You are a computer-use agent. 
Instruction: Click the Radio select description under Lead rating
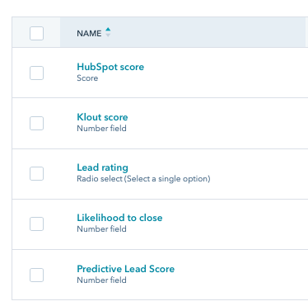click(x=143, y=179)
